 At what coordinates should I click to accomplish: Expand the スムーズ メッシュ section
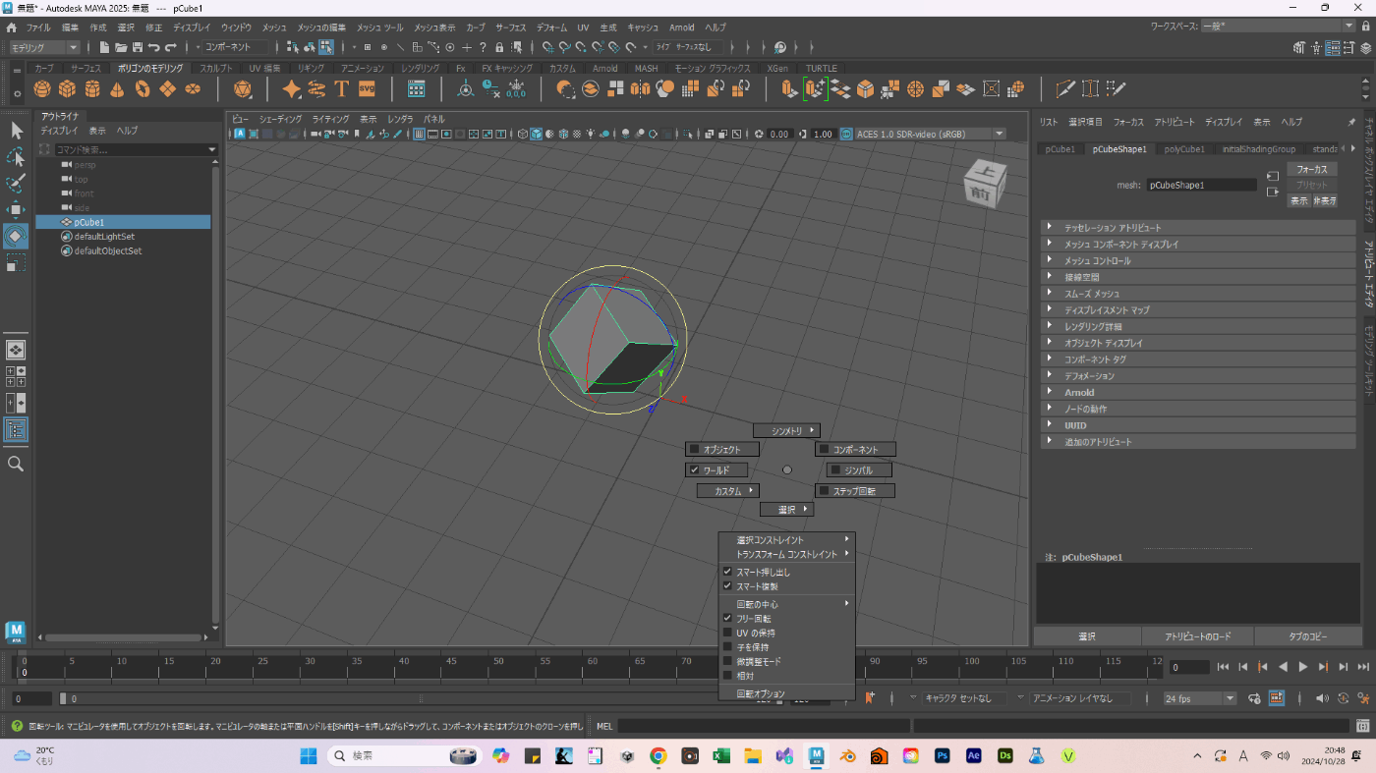[1198, 294]
